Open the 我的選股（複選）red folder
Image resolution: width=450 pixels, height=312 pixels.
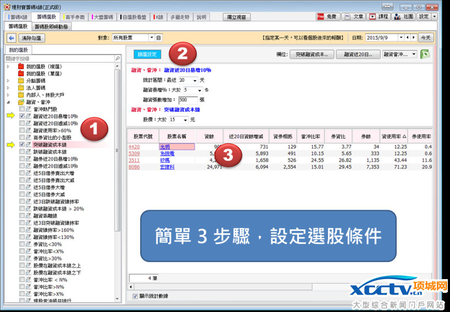click(x=21, y=66)
